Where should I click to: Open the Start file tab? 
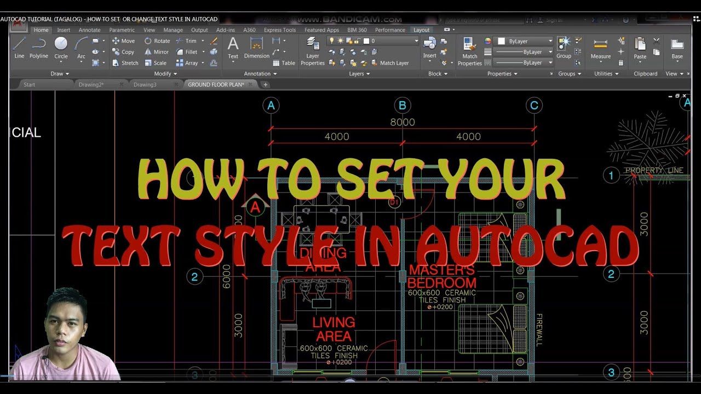coord(30,85)
